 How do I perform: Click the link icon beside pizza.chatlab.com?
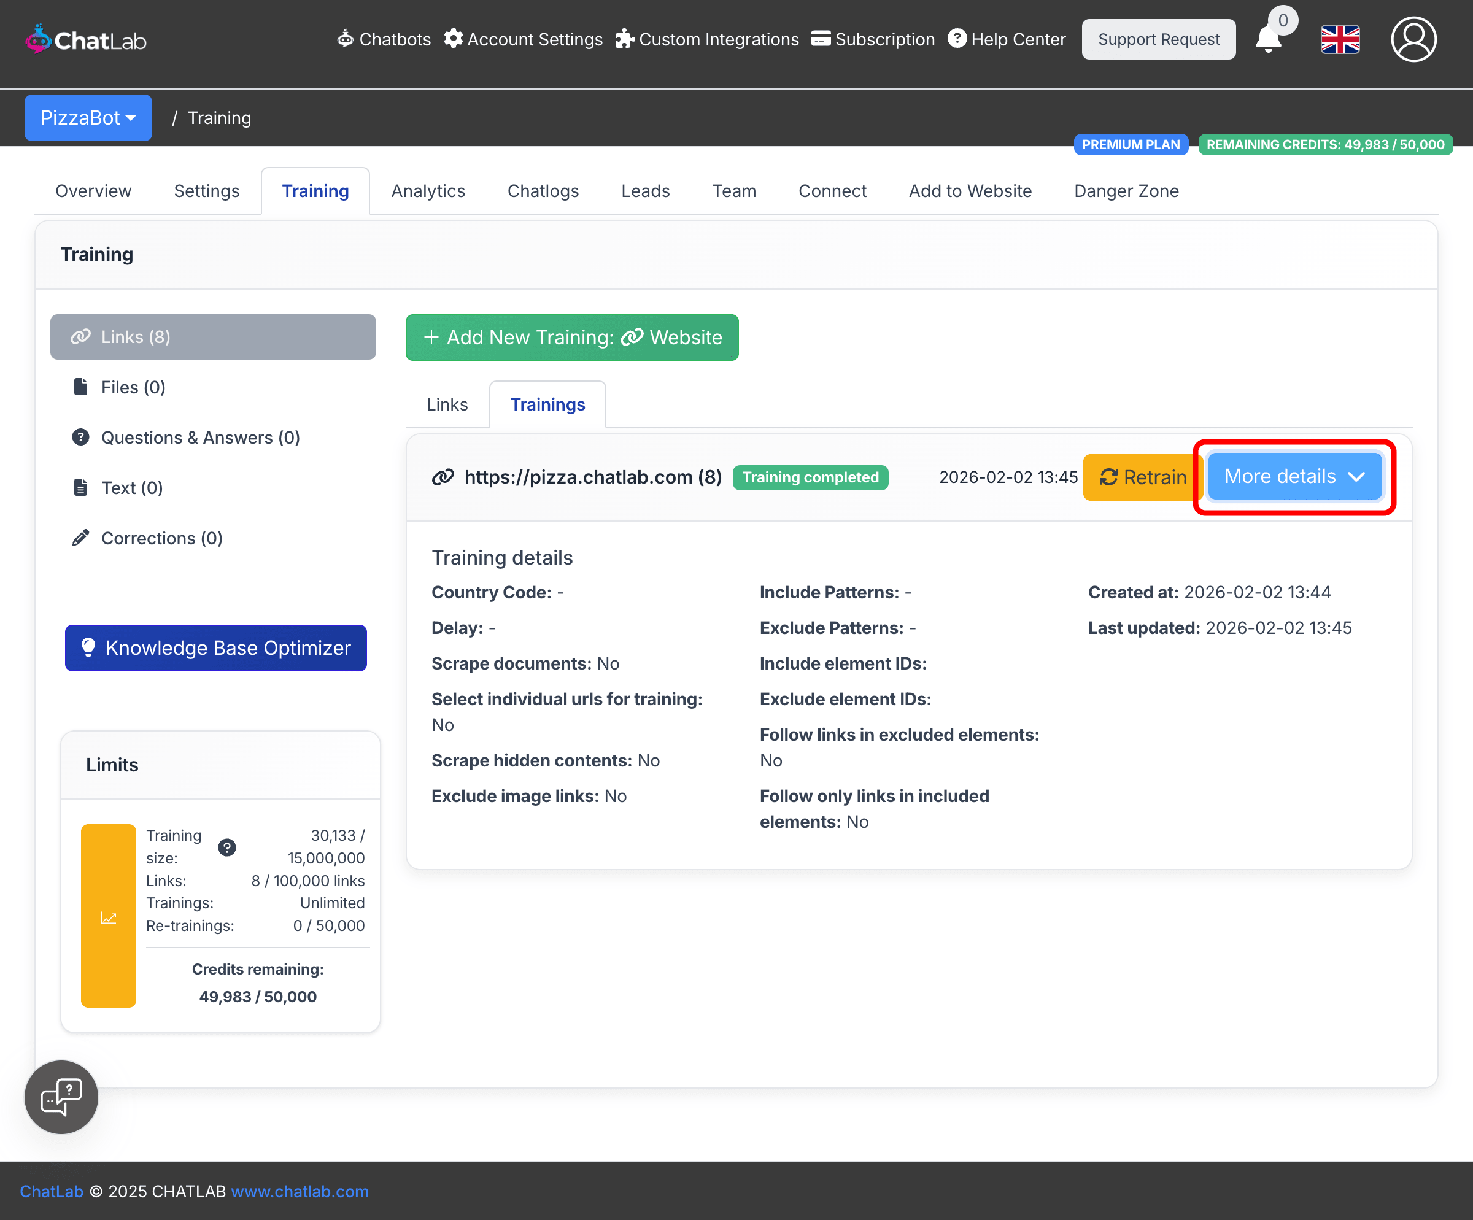[443, 477]
